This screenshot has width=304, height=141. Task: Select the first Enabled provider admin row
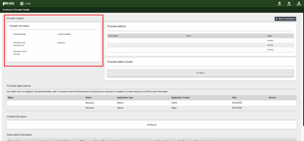click(x=200, y=40)
